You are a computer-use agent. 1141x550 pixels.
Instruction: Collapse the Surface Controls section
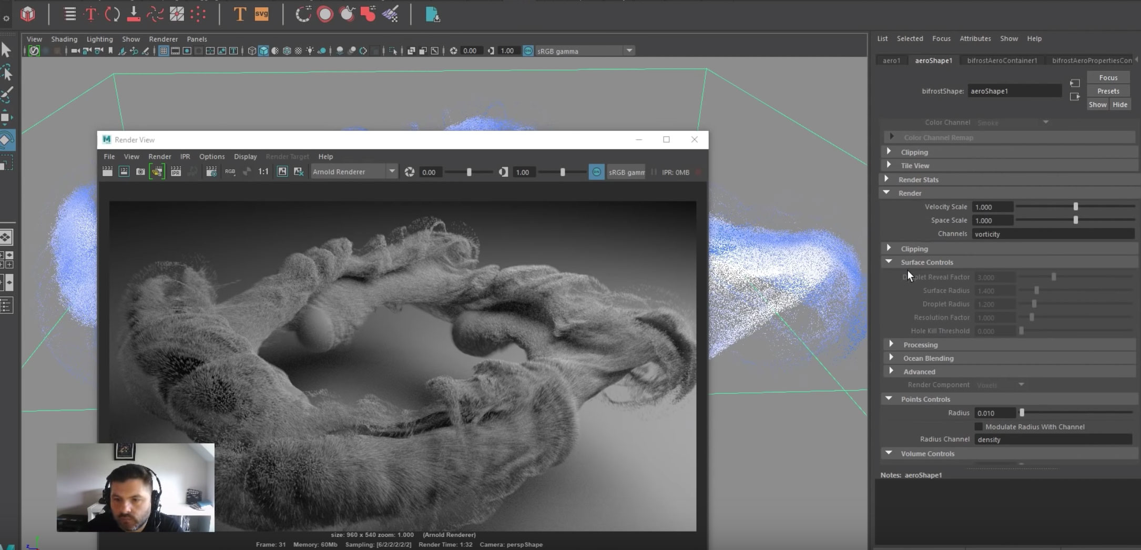coord(889,262)
